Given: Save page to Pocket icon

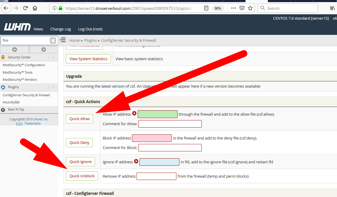Looking at the screenshot, I should pos(242,8).
